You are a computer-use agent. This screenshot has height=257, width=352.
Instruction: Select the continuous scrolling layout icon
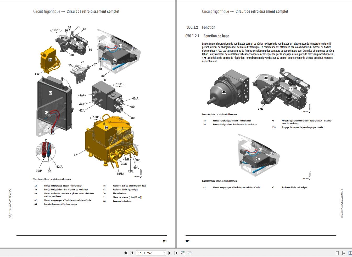pyautogui.click(x=344, y=253)
